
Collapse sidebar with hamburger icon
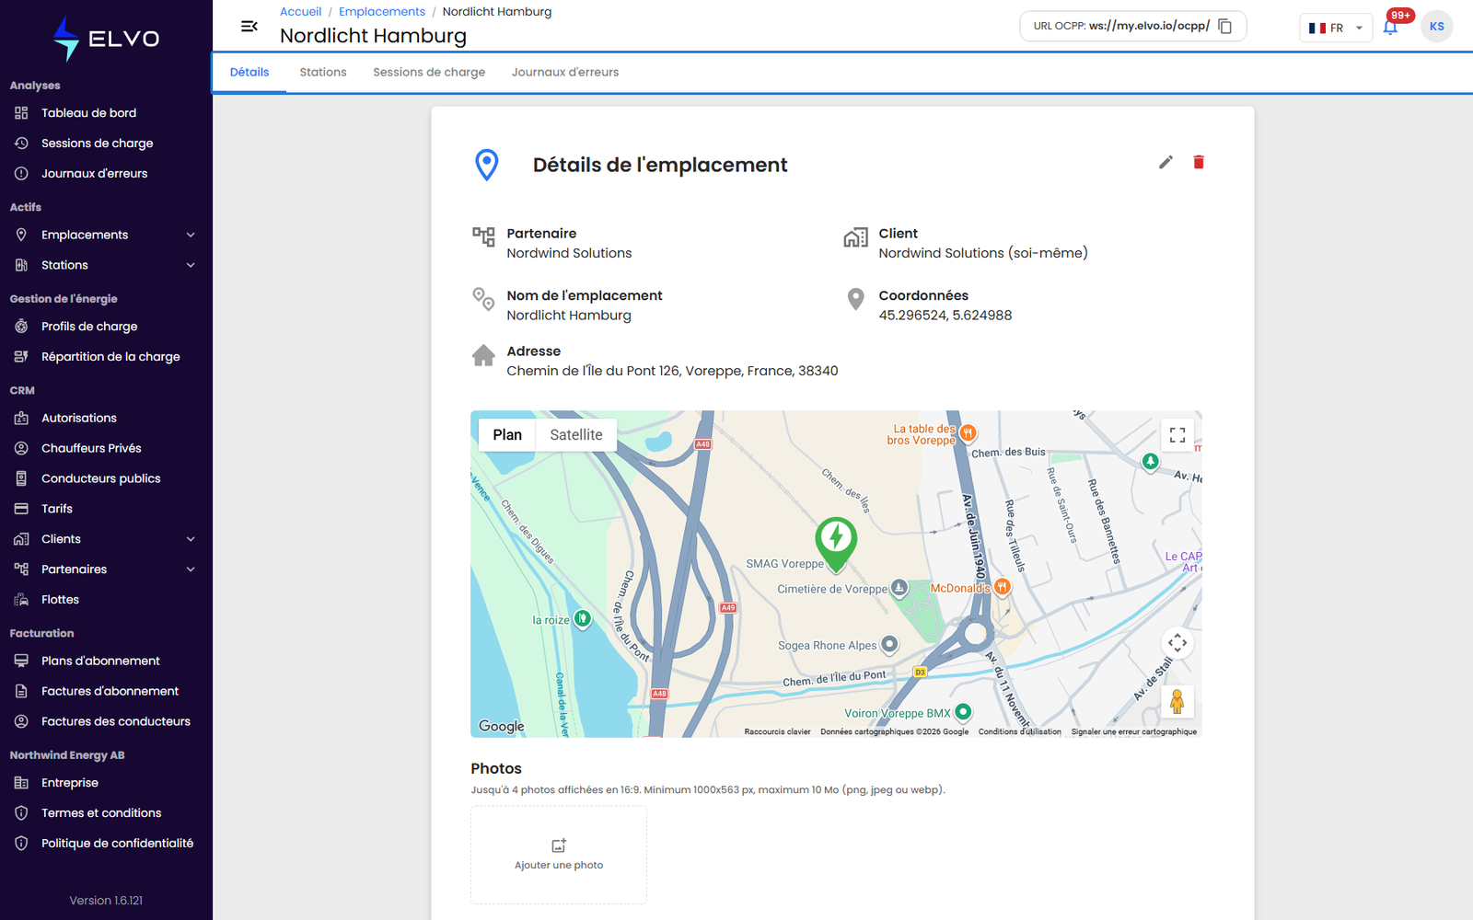pos(249,27)
